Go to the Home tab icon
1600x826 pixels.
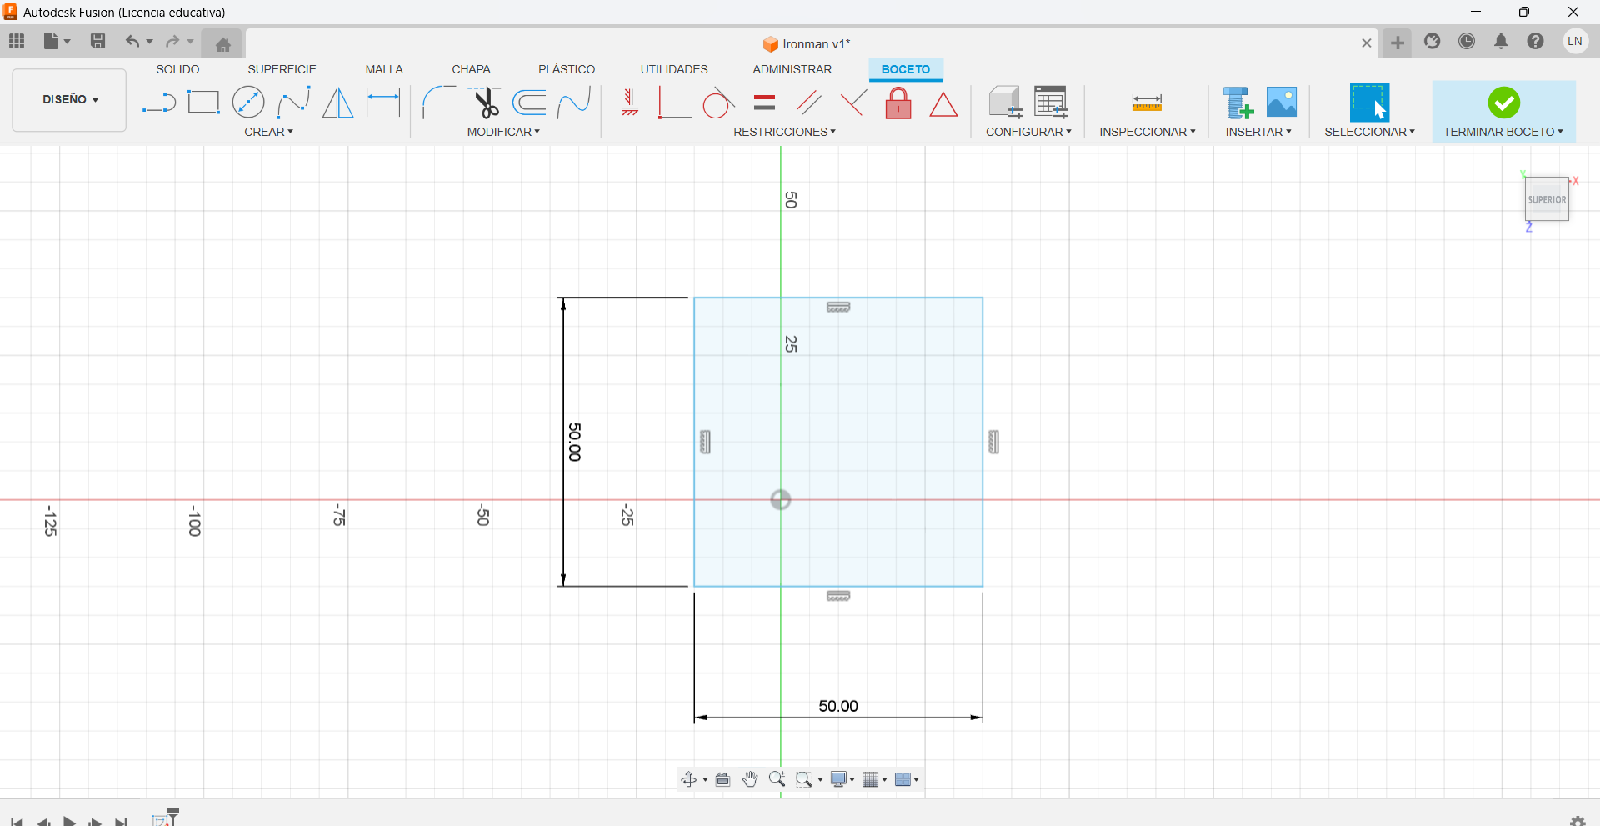[x=222, y=44]
